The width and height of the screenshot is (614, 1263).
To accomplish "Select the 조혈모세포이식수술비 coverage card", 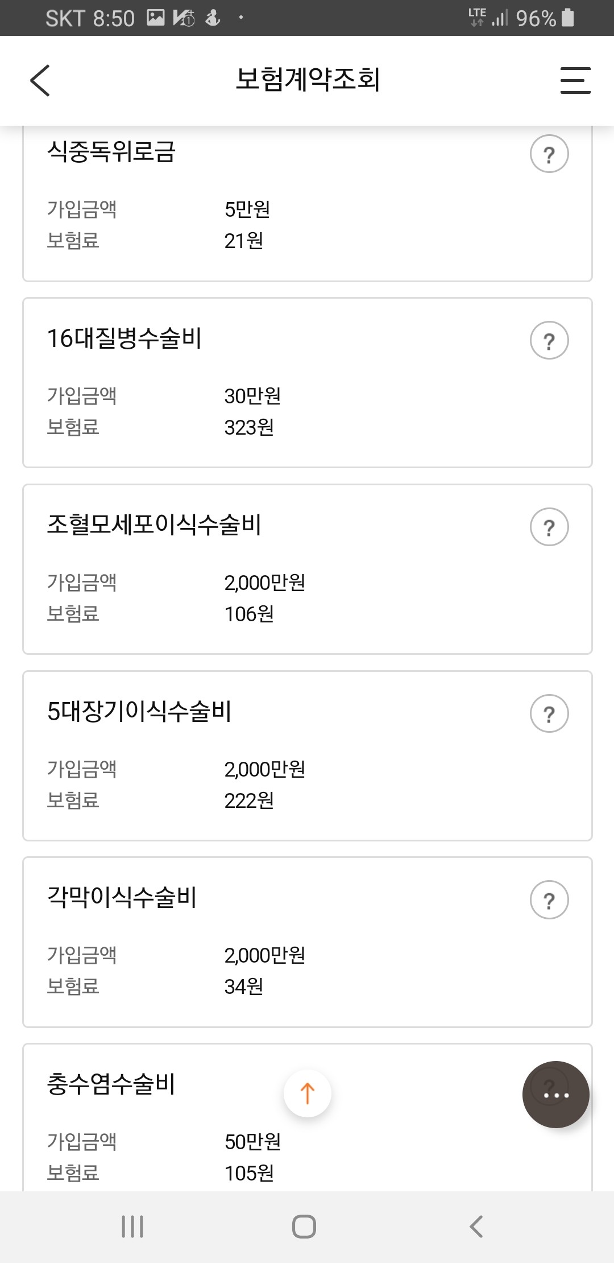I will [x=308, y=569].
